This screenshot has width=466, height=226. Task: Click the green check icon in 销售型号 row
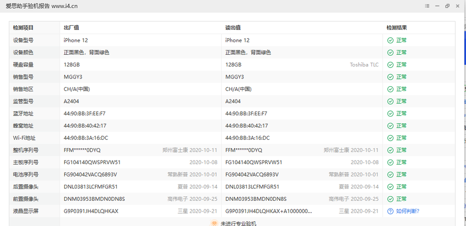click(x=390, y=77)
